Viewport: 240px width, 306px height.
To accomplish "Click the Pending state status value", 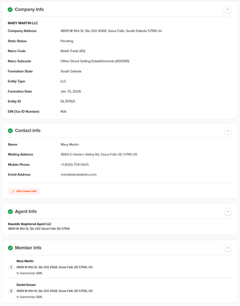I will (67, 41).
